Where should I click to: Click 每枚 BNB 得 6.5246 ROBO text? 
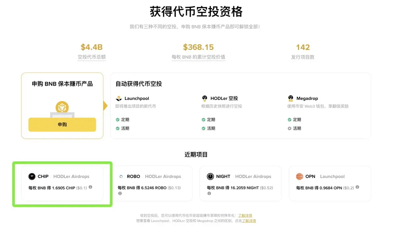pyautogui.click(x=142, y=188)
